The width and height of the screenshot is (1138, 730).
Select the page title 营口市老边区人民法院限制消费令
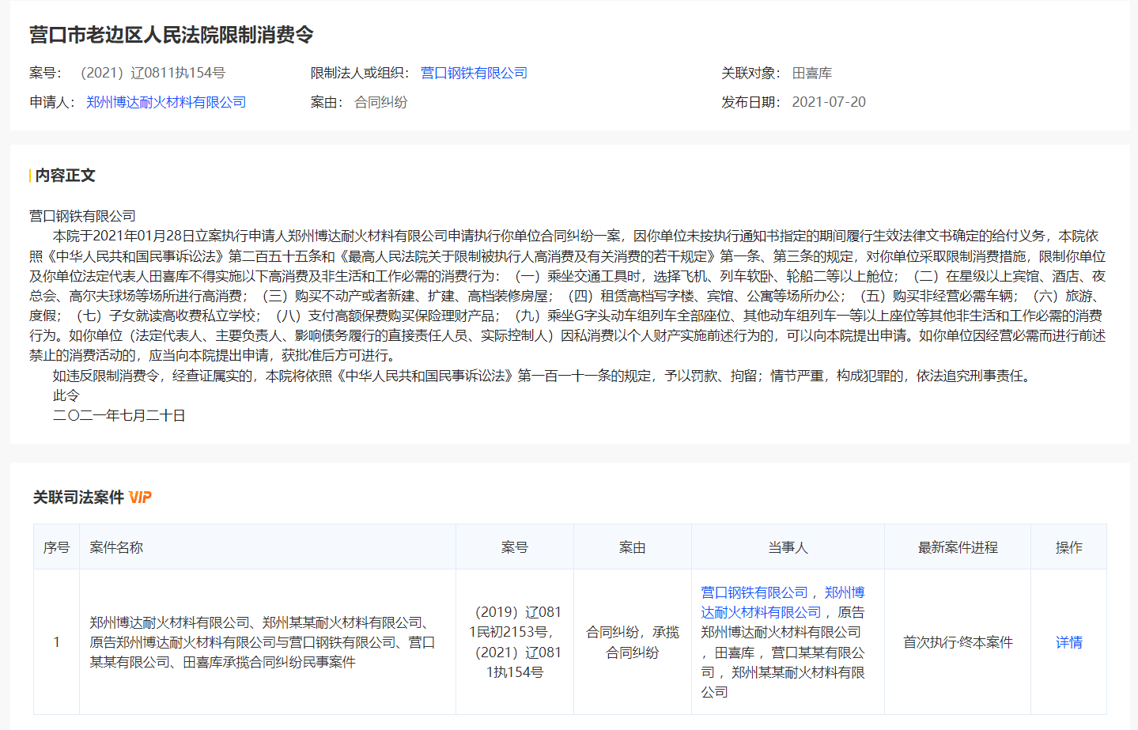pos(172,35)
